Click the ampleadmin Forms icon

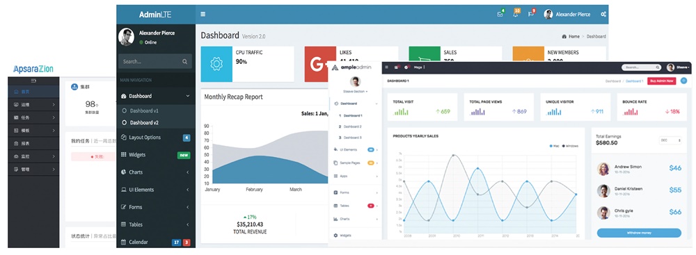click(335, 192)
